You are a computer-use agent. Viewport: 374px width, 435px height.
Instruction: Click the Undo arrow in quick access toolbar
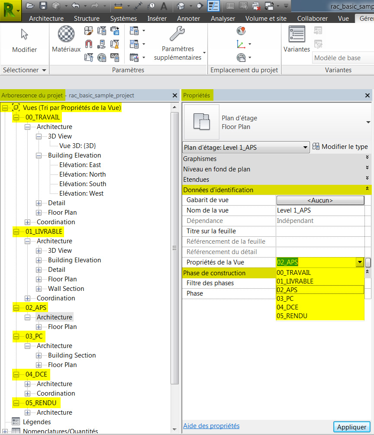pyautogui.click(x=76, y=6)
